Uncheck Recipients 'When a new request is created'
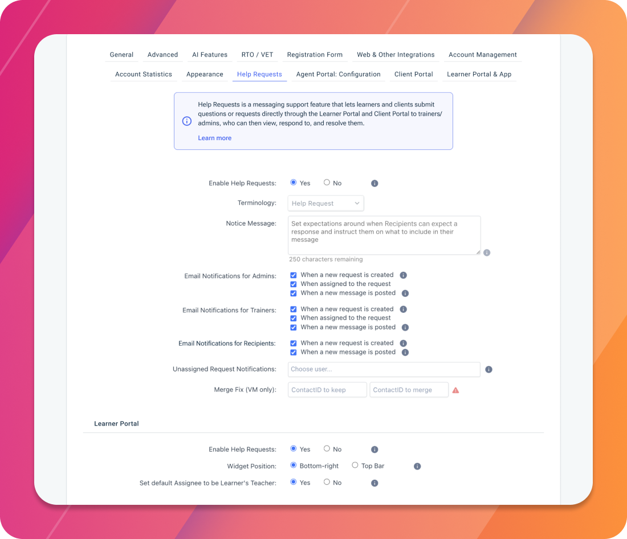This screenshot has height=539, width=627. 294,343
